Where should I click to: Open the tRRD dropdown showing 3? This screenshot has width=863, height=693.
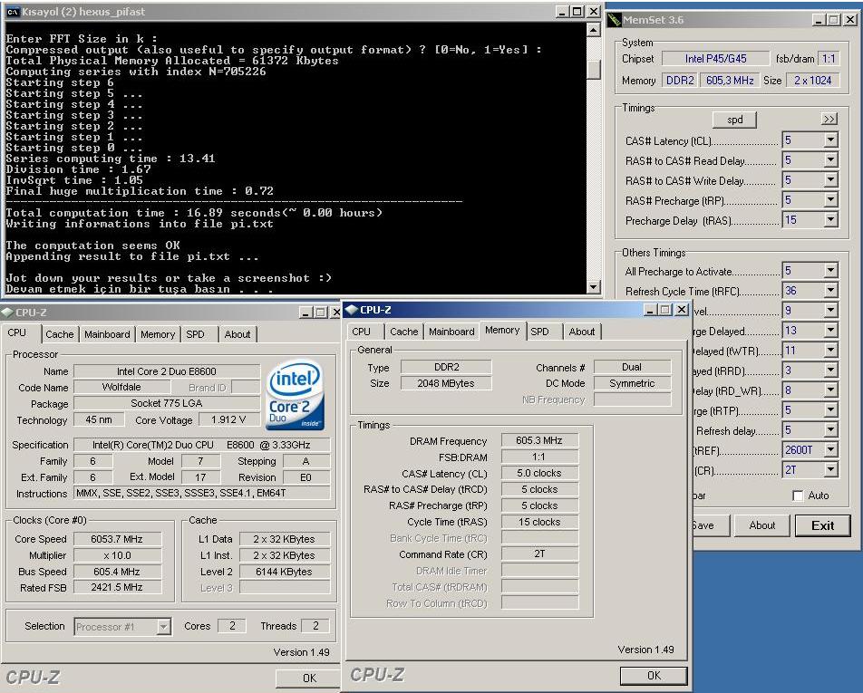830,371
